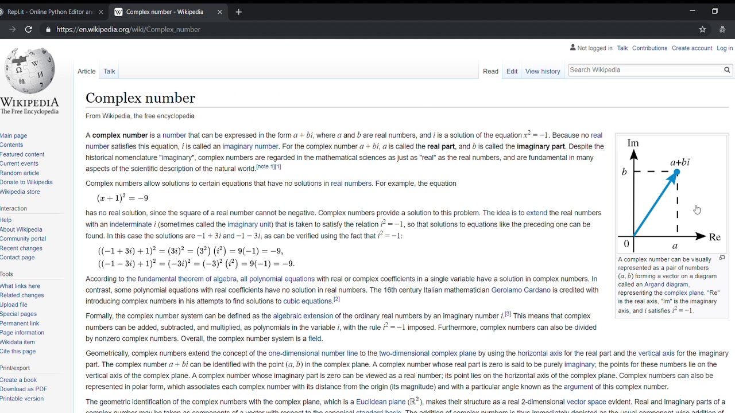The height and width of the screenshot is (413, 735).
Task: Click the enlarge icon under the Argand diagram
Action: (722, 258)
